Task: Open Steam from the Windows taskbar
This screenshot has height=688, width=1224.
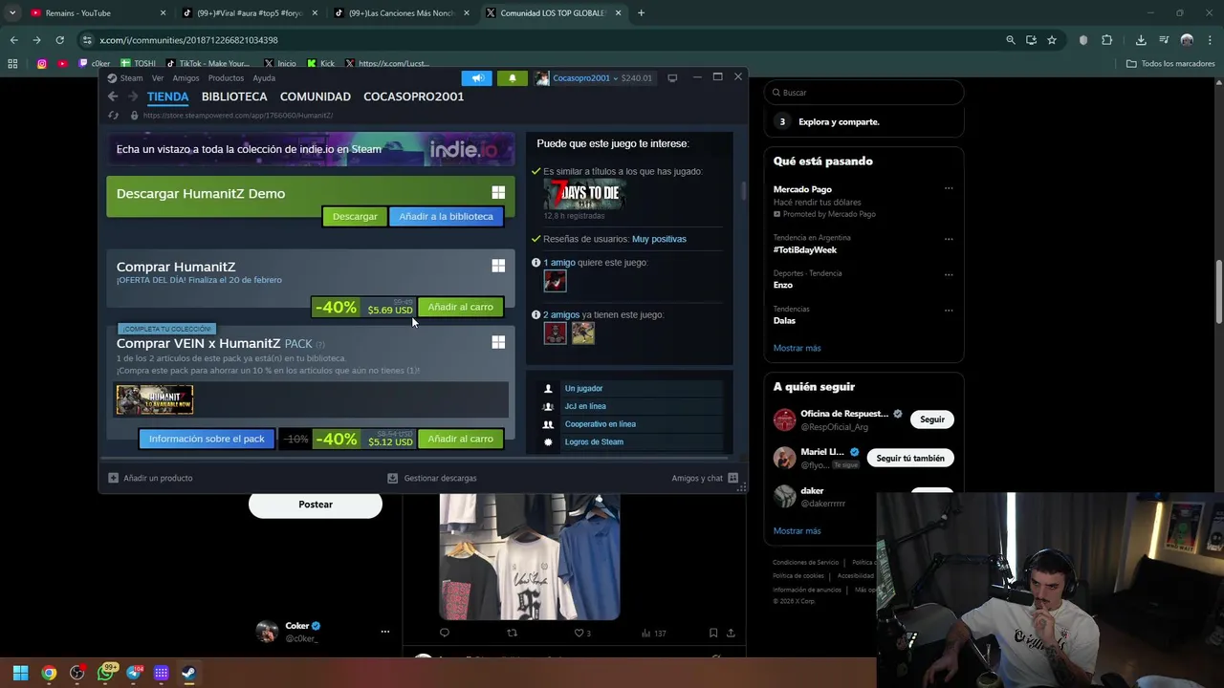Action: (x=188, y=673)
